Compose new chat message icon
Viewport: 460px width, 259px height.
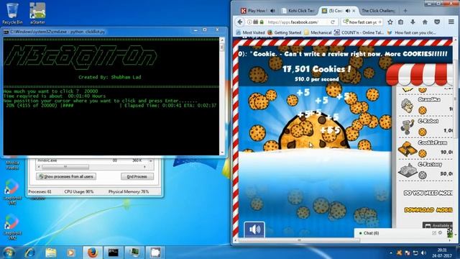[x=434, y=233]
